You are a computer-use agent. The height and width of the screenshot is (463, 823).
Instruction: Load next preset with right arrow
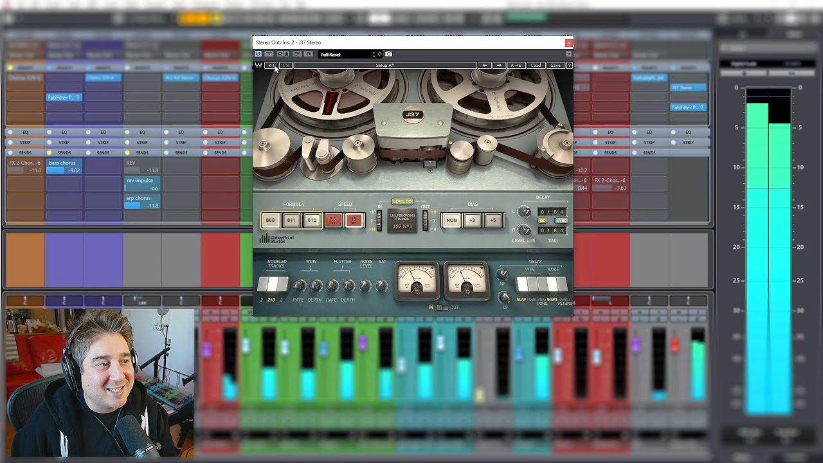[x=500, y=66]
